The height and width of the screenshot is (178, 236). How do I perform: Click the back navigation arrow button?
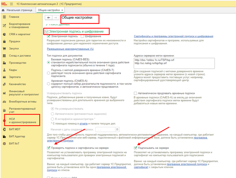(x=48, y=18)
